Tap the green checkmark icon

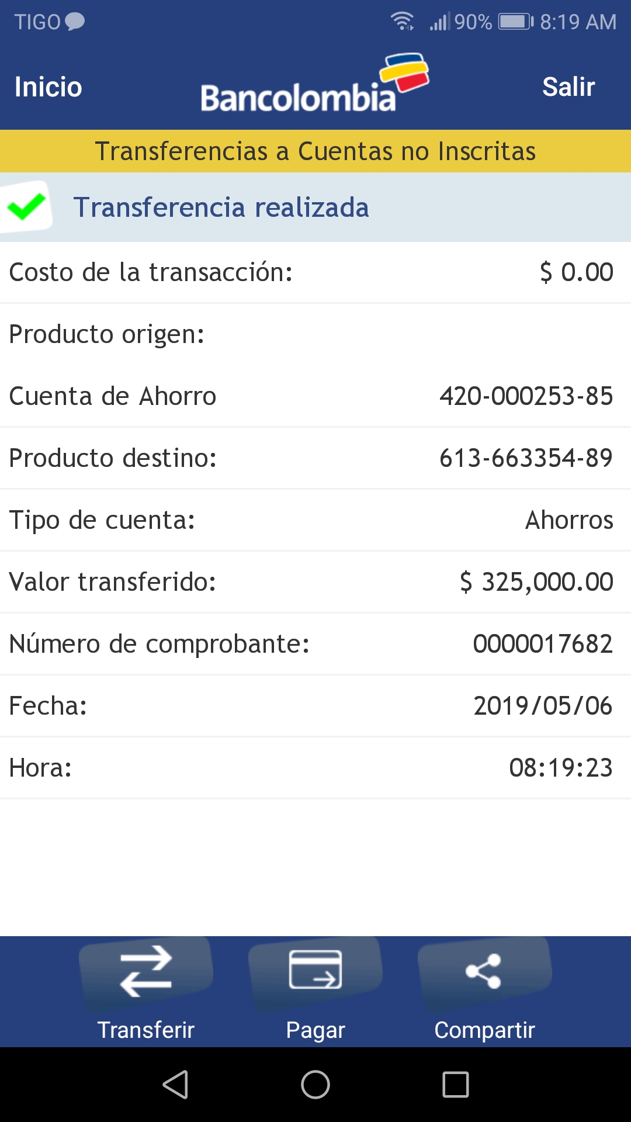coord(26,206)
